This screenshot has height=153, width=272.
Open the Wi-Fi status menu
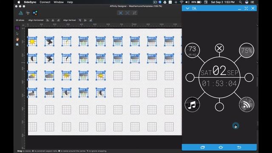click(x=181, y=2)
